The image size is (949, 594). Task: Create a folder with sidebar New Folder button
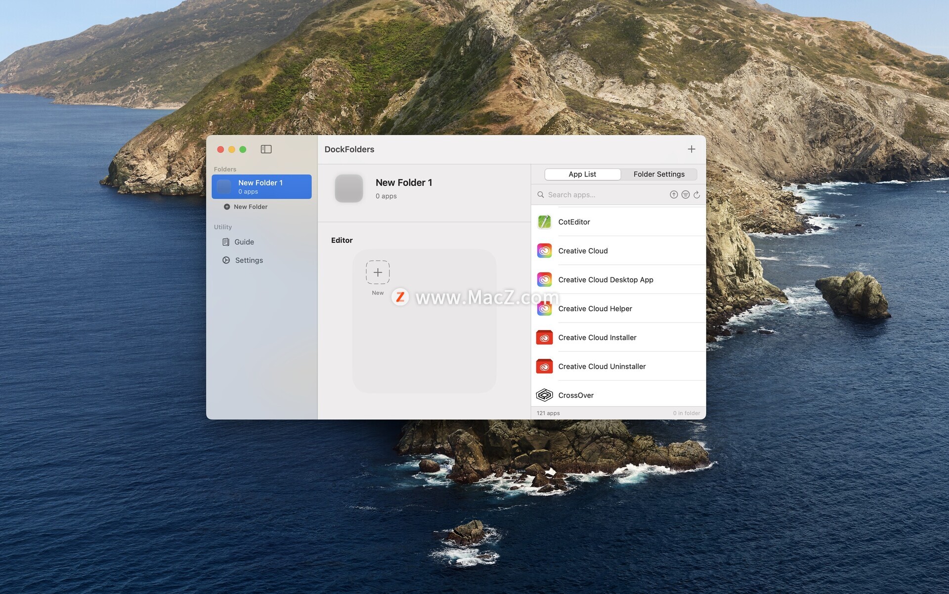point(246,207)
